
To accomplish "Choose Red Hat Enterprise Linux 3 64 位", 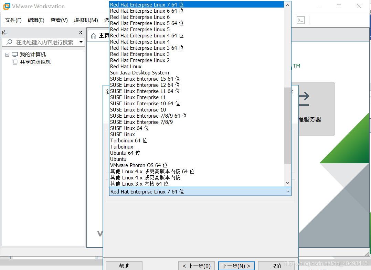I will 197,48.
